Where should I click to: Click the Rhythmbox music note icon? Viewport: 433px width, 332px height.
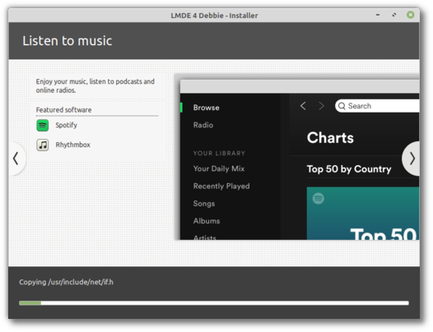coord(43,145)
